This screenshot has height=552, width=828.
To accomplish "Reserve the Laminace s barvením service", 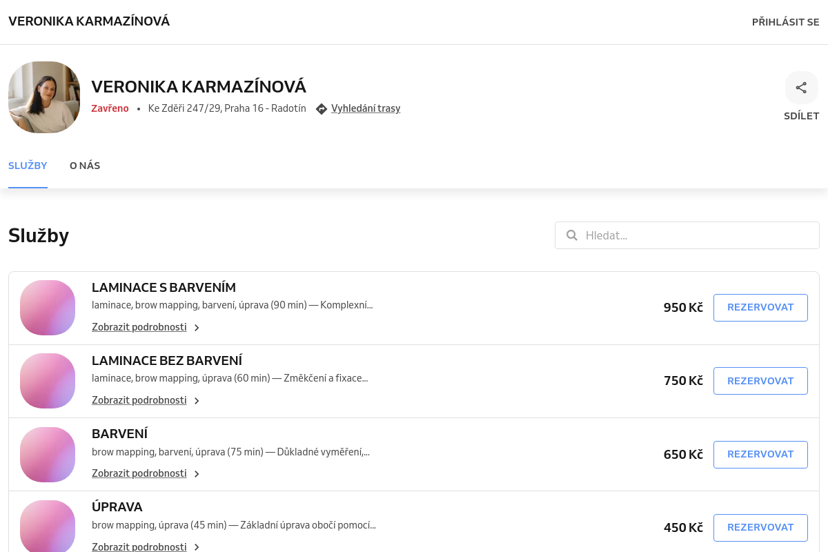I will pyautogui.click(x=760, y=308).
